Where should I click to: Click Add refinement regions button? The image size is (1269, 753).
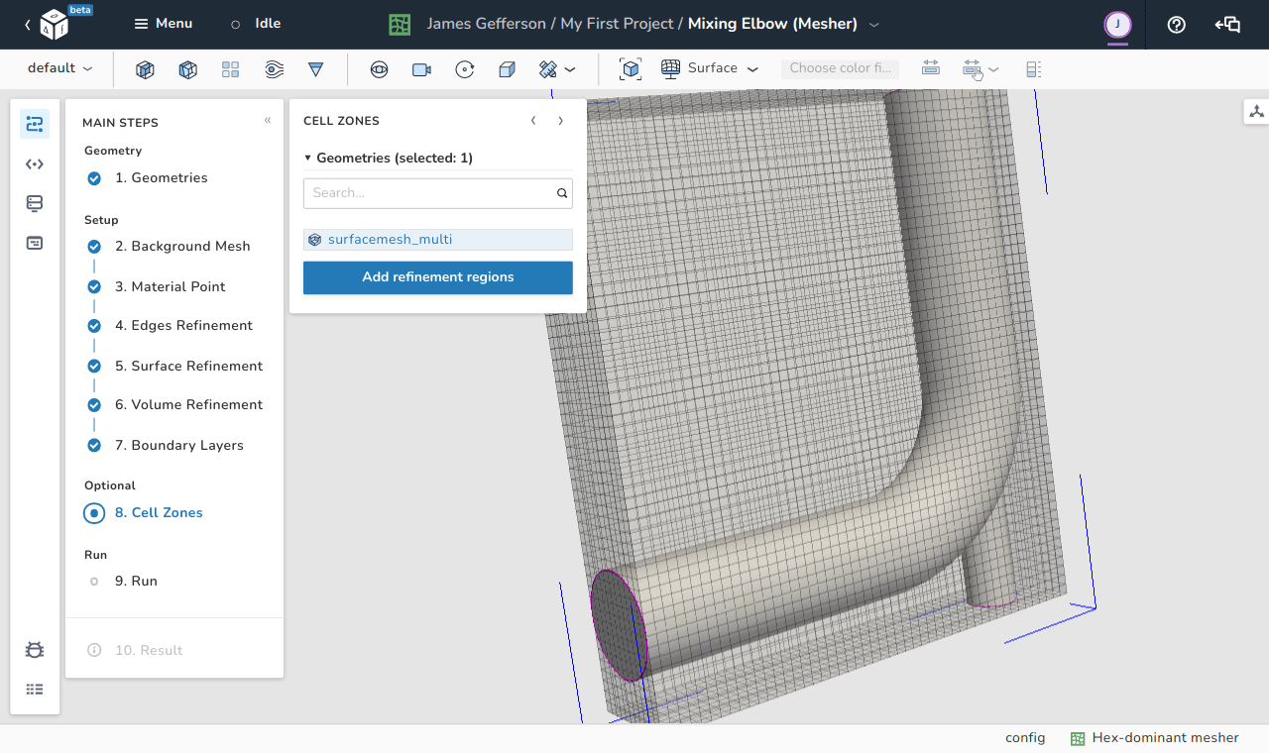(x=438, y=277)
